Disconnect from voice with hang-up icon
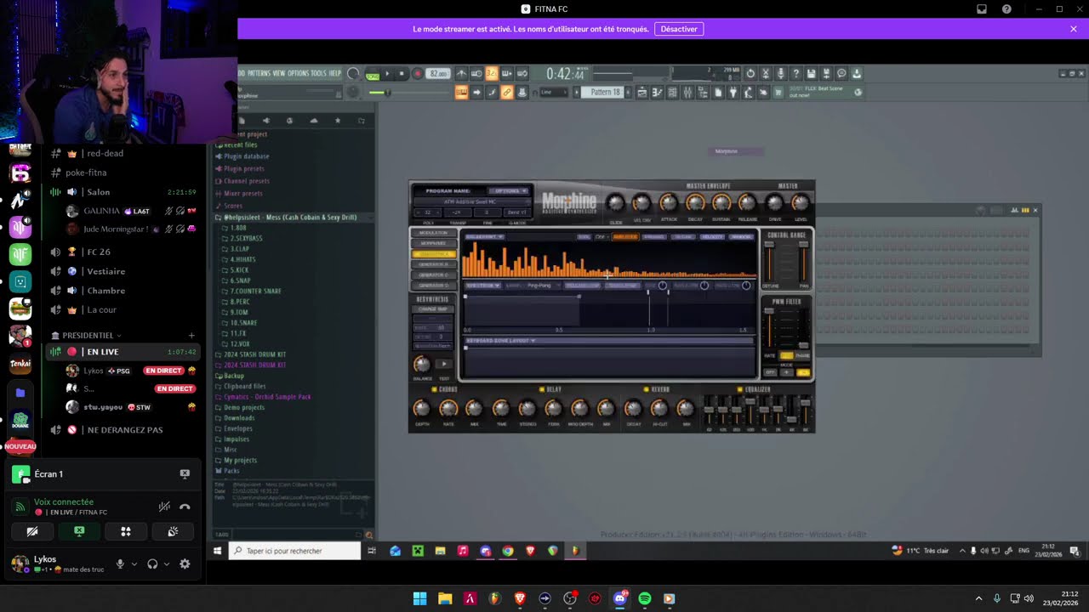The width and height of the screenshot is (1089, 612). click(185, 507)
